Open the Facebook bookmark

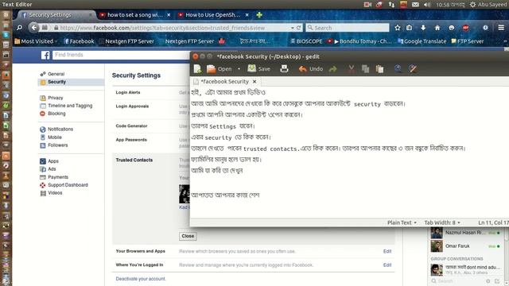[79, 41]
